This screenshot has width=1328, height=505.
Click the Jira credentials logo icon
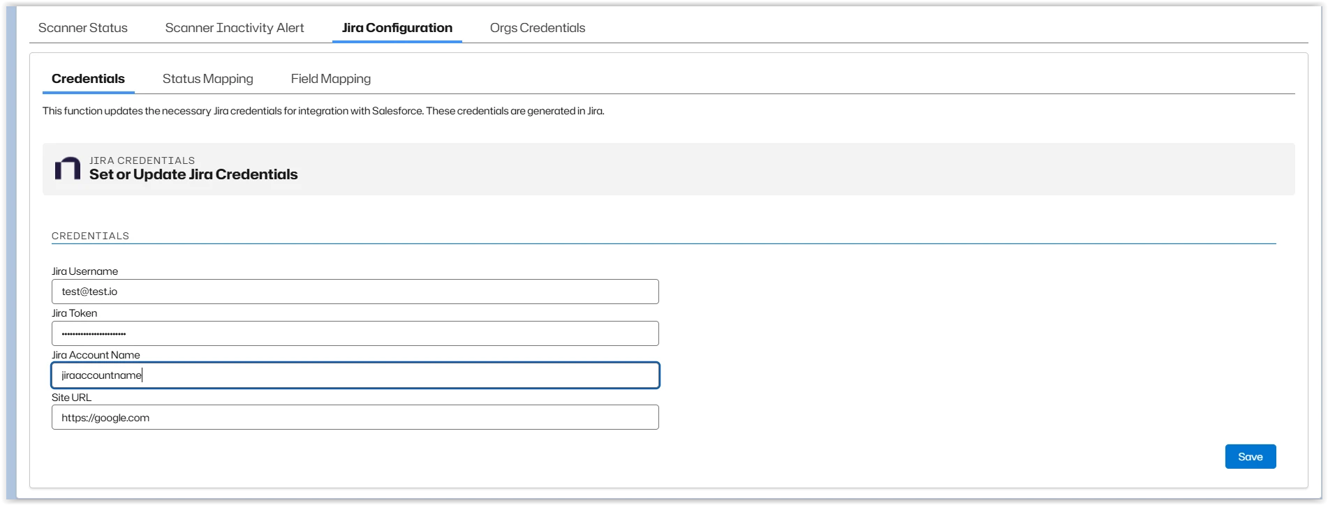(68, 169)
